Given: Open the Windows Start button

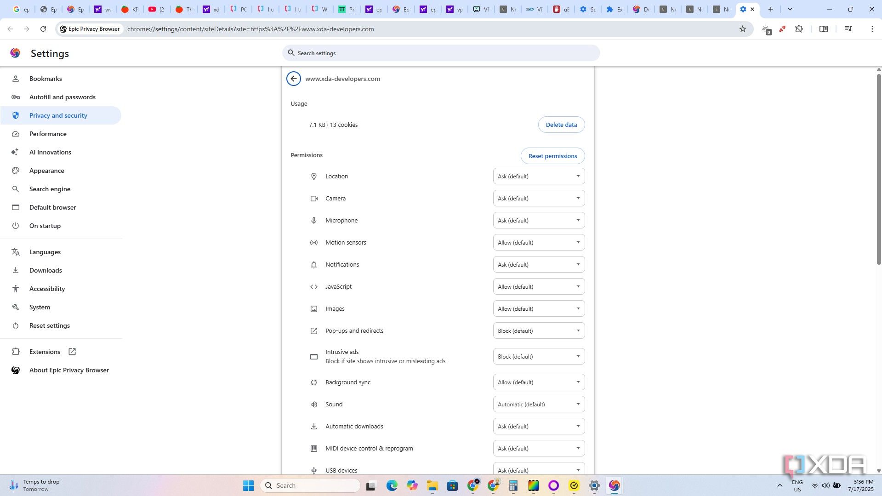Looking at the screenshot, I should pyautogui.click(x=248, y=485).
